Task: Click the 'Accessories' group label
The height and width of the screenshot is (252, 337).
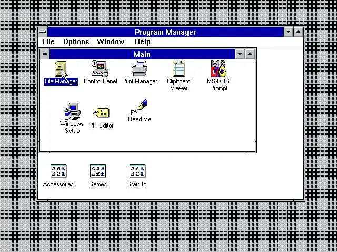Action: 58,184
